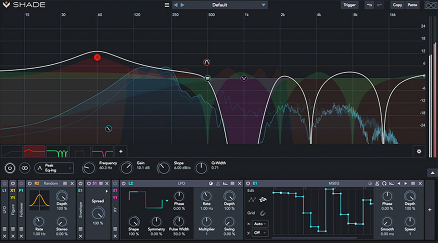
Task: Open the R2 Random modulator menu
Action: (x=65, y=184)
